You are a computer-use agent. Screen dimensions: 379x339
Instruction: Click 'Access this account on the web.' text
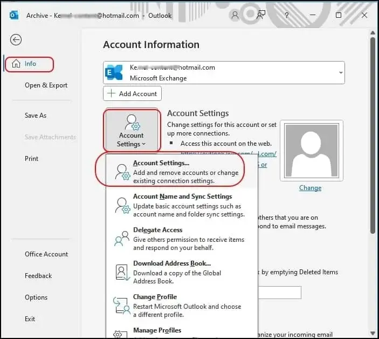pos(226,144)
